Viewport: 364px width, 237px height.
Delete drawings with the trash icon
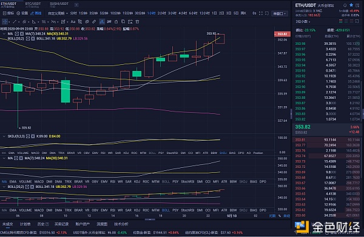[x=138, y=22]
